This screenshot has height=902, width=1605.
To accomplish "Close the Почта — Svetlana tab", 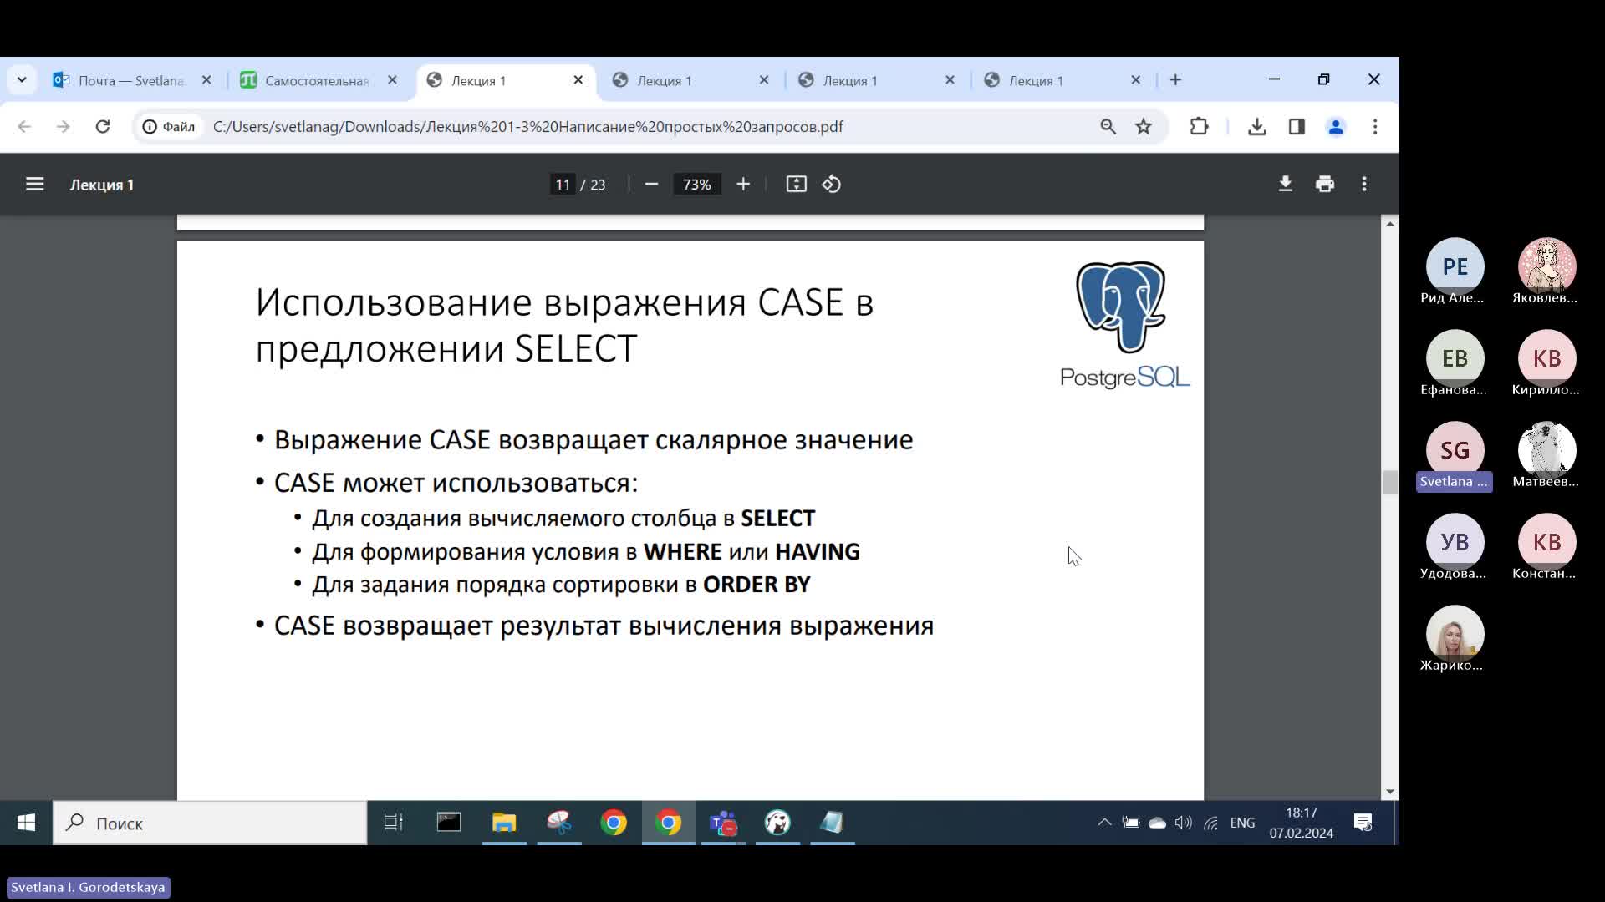I will tap(206, 80).
